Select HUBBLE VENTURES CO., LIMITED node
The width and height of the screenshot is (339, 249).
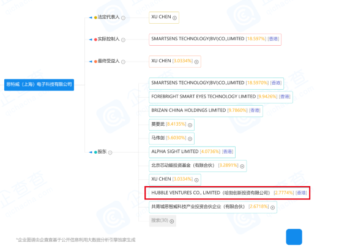pyautogui.click(x=228, y=193)
